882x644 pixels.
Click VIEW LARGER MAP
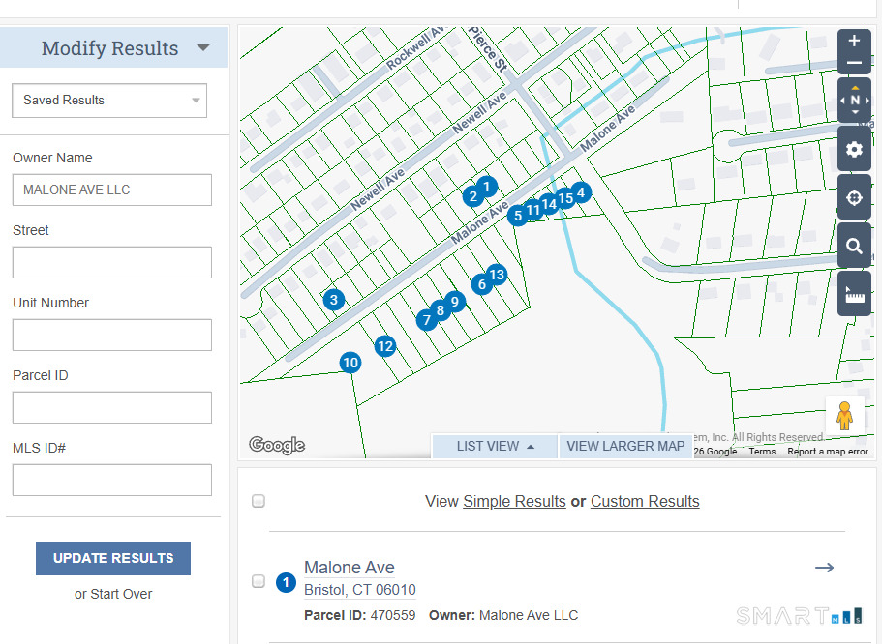click(625, 446)
